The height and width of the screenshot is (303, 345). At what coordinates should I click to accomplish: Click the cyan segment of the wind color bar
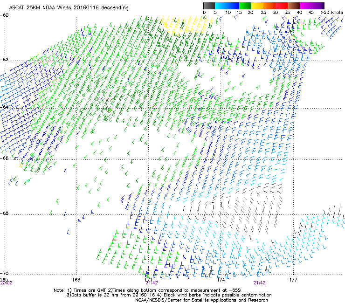221,6
